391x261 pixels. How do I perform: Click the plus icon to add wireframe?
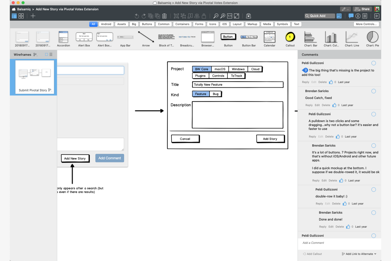click(33, 16)
